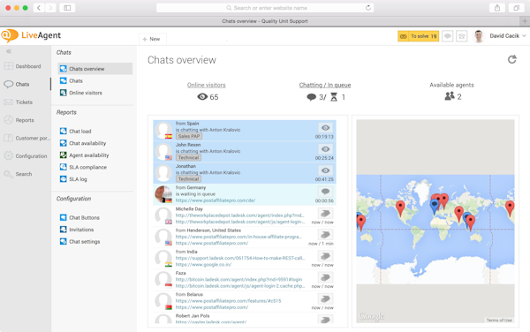
Task: Click the Safari reload icon in address bar
Action: point(368,8)
